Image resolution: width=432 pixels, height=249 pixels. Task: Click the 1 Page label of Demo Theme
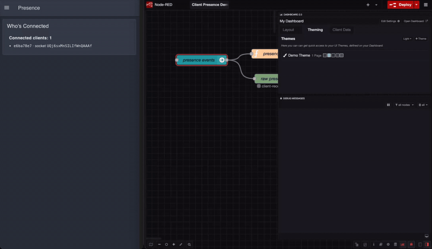pos(317,56)
